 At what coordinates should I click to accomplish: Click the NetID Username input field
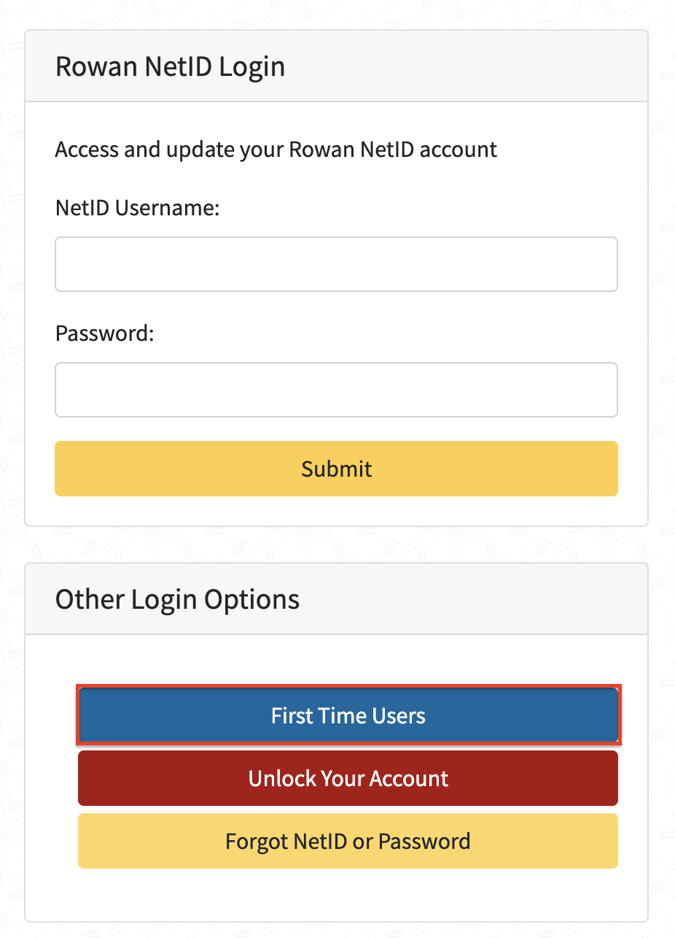coord(336,264)
